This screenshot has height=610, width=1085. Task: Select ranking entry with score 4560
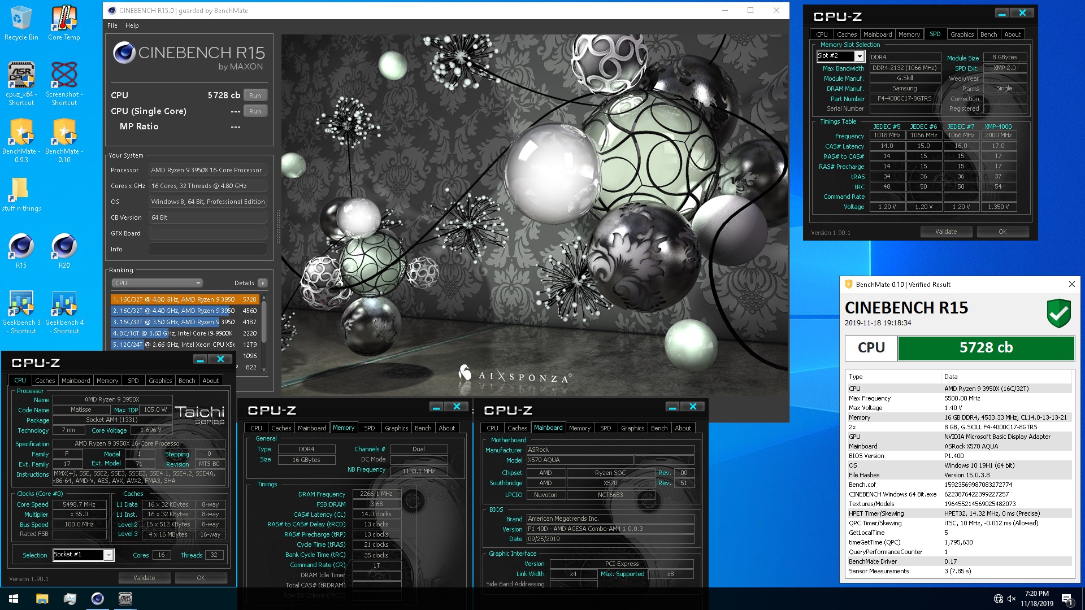[184, 311]
